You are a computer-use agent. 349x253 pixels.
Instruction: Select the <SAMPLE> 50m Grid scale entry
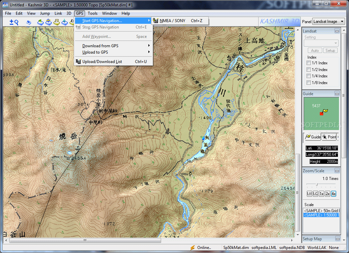click(x=322, y=211)
